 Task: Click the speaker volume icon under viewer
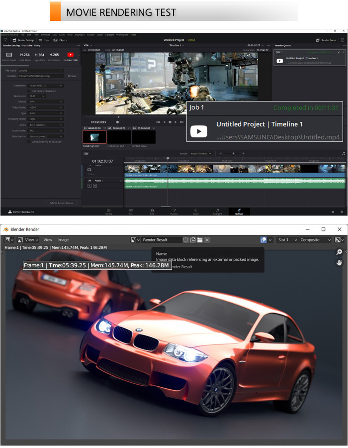point(118,122)
